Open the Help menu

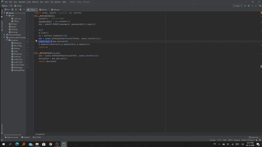[x=64, y=2]
